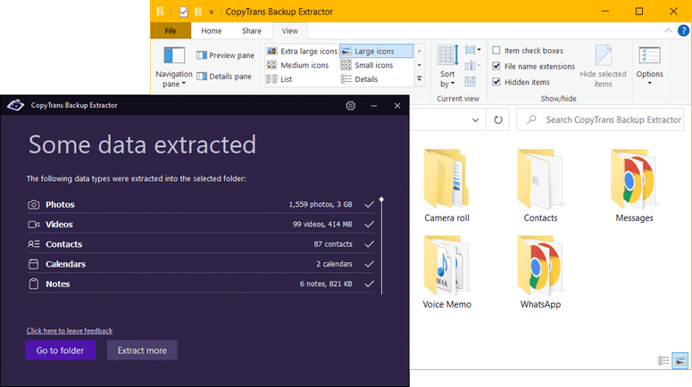
Task: Move the layout gallery down one row
Action: (420, 65)
